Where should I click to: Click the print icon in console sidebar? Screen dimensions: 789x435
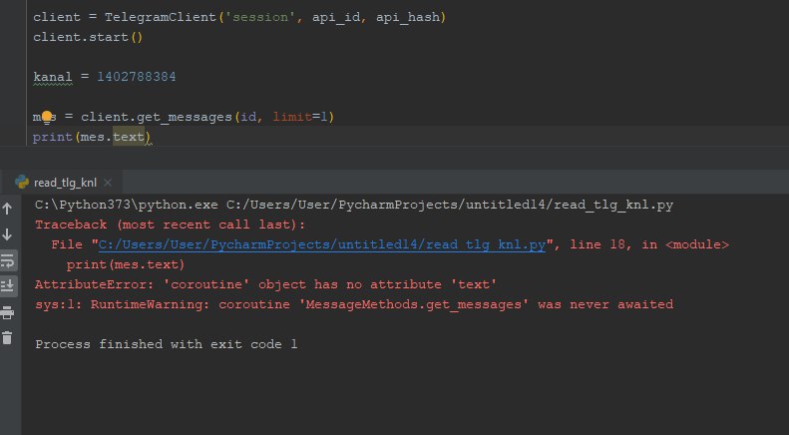(x=7, y=312)
